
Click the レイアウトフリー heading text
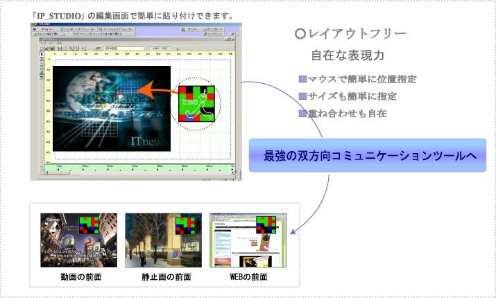tap(357, 33)
